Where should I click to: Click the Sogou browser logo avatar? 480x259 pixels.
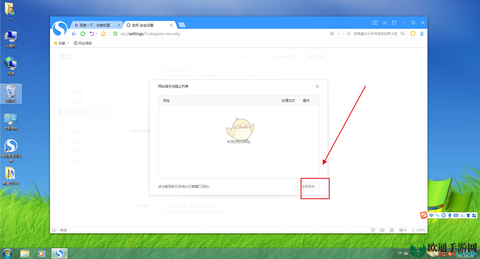[x=60, y=29]
